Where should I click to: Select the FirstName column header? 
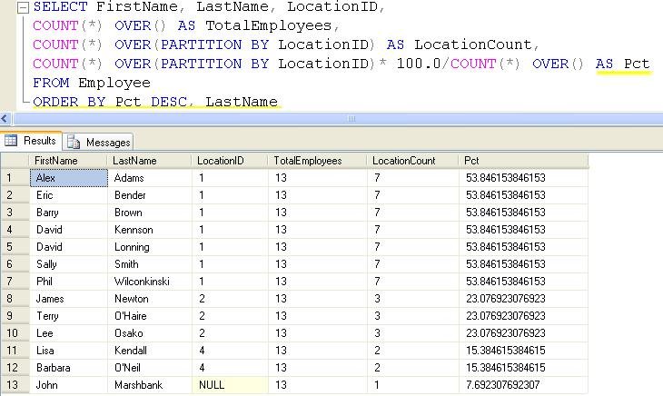click(x=67, y=161)
